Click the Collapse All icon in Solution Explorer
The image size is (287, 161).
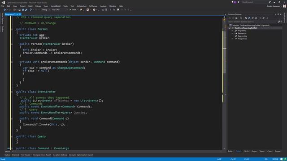[252, 18]
